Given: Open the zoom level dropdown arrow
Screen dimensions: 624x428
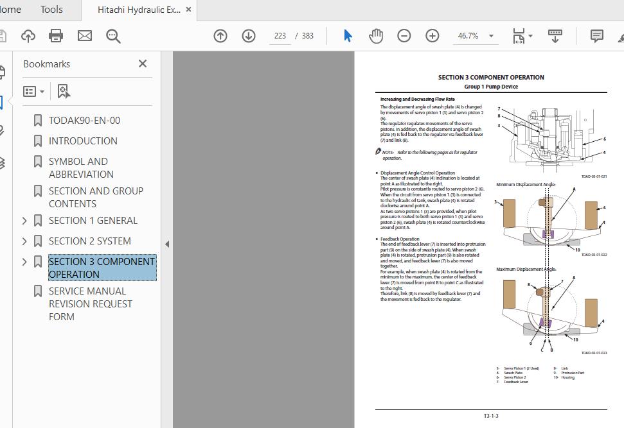Looking at the screenshot, I should pyautogui.click(x=492, y=36).
